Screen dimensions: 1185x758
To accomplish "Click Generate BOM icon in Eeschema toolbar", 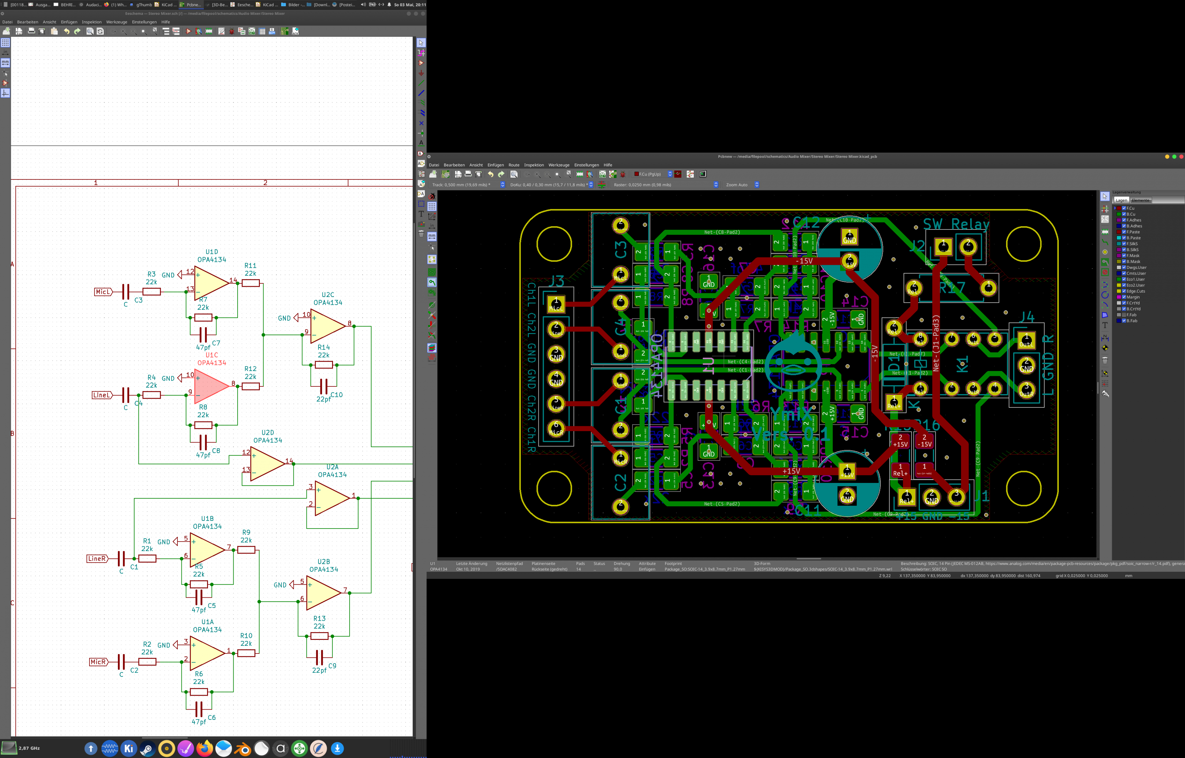I will 272,31.
